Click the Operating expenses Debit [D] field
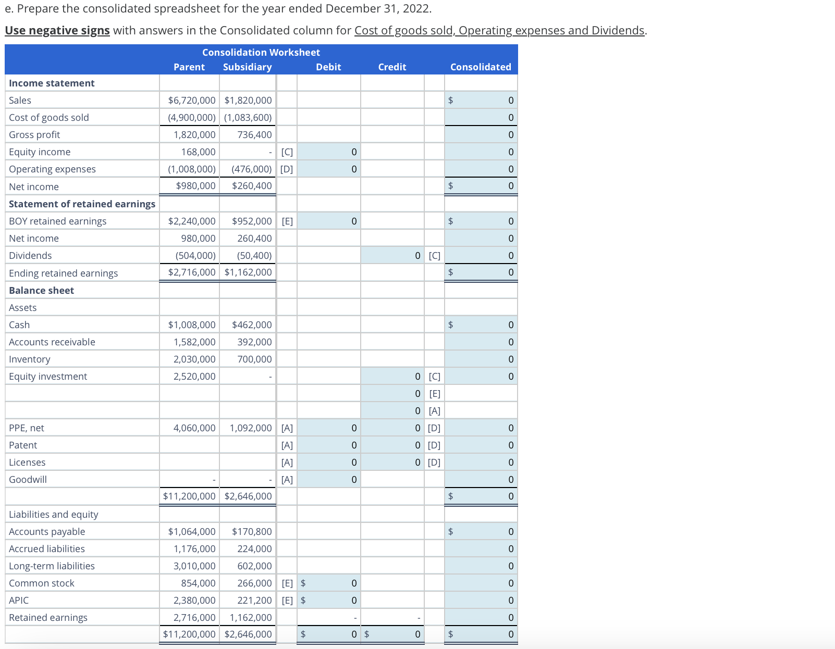The height and width of the screenshot is (649, 835). click(x=329, y=169)
